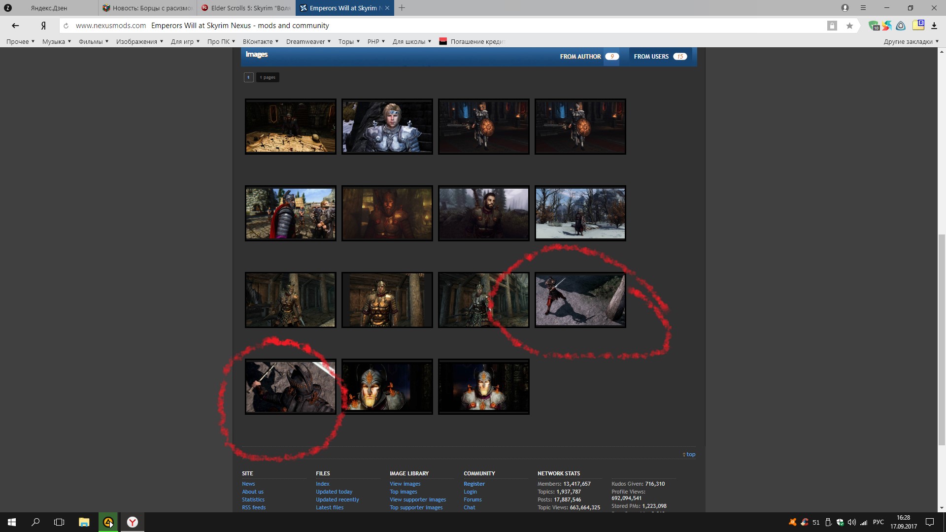Screen dimensions: 946x532
Task: Open the downloads arrow icon
Action: pos(934,26)
